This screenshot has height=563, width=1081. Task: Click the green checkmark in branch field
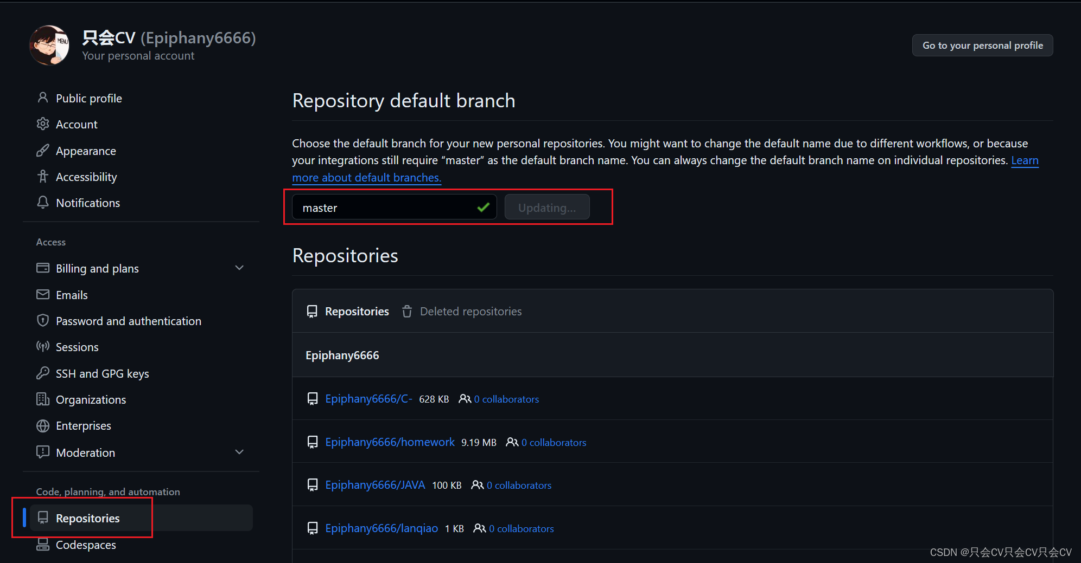[484, 208]
